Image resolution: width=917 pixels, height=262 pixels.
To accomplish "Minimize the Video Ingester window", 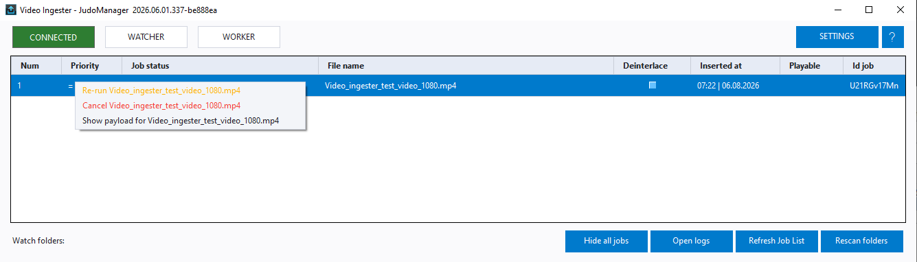I will point(837,10).
